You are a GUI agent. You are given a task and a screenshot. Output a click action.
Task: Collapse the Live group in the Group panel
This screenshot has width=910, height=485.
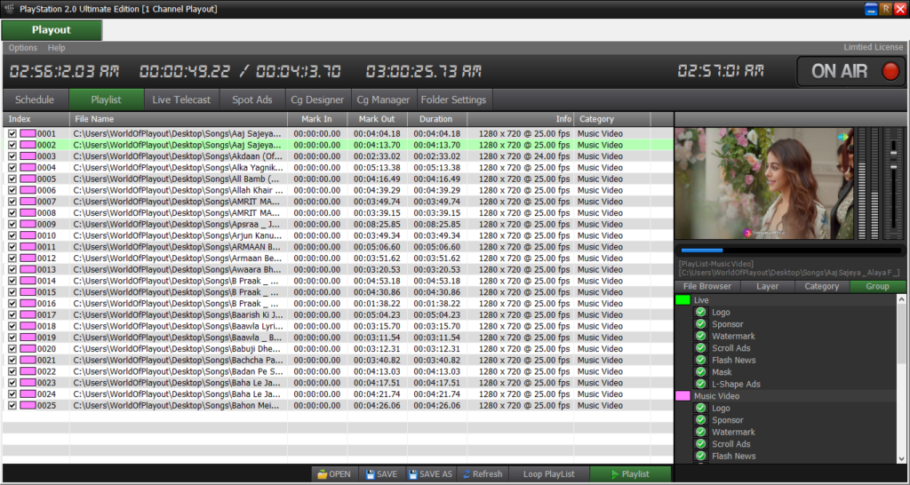pyautogui.click(x=682, y=300)
